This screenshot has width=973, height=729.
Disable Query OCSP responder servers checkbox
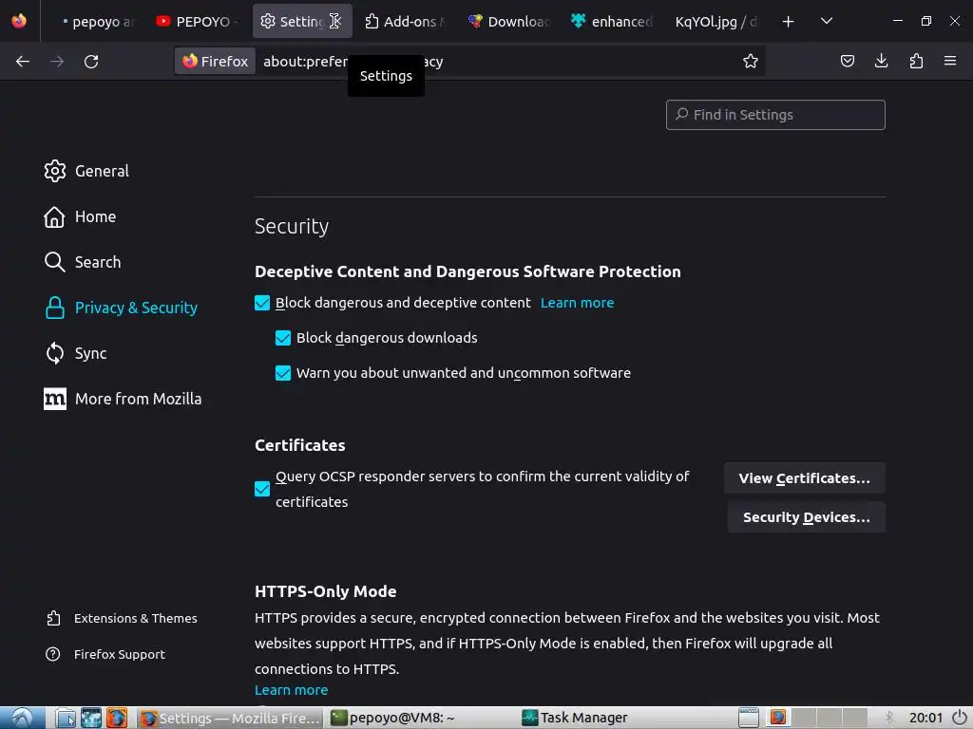tap(262, 489)
